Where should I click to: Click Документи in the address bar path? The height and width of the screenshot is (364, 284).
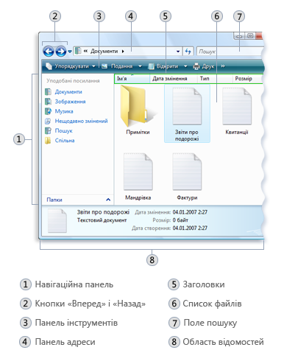[x=104, y=52]
